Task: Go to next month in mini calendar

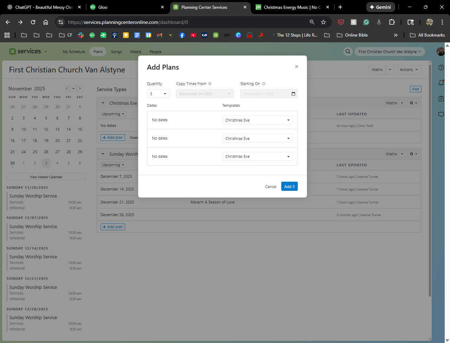Action: [80, 89]
